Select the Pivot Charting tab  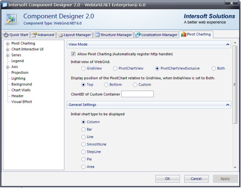(x=196, y=34)
